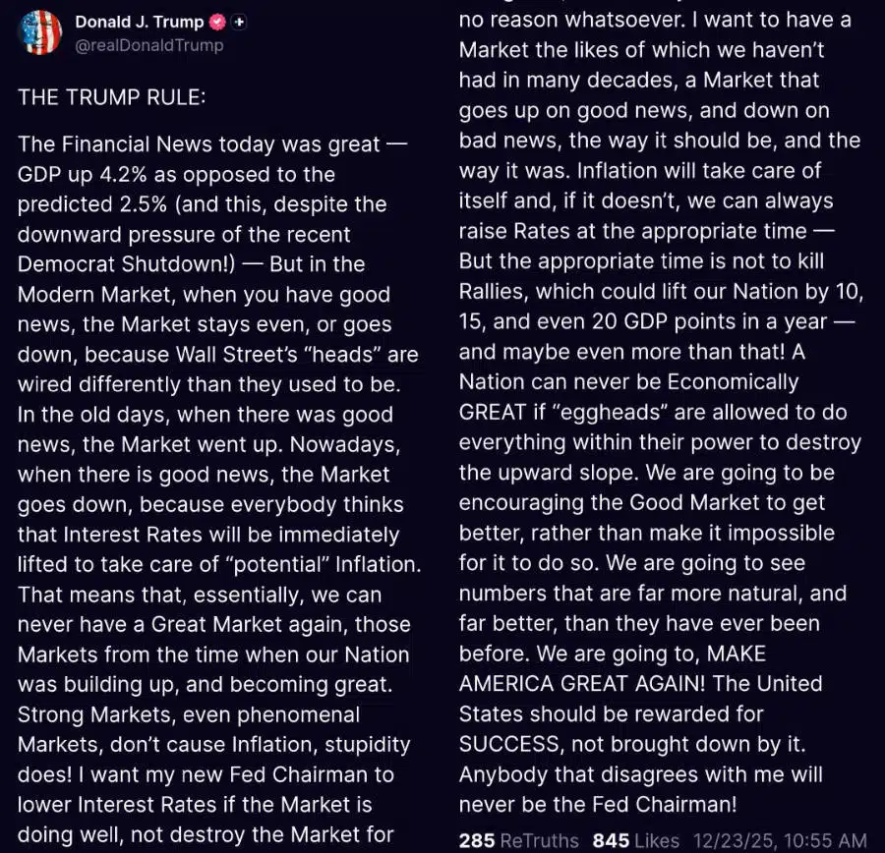Image resolution: width=885 pixels, height=853 pixels.
Task: Open the American flag profile avatar
Action: click(x=40, y=32)
